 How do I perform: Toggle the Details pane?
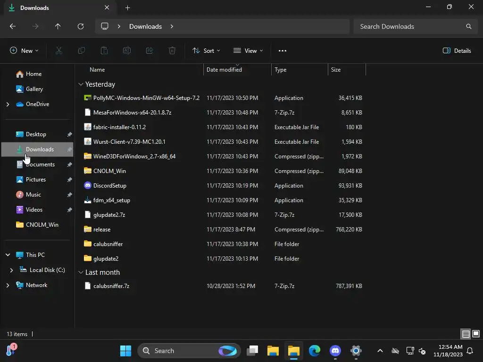457,51
